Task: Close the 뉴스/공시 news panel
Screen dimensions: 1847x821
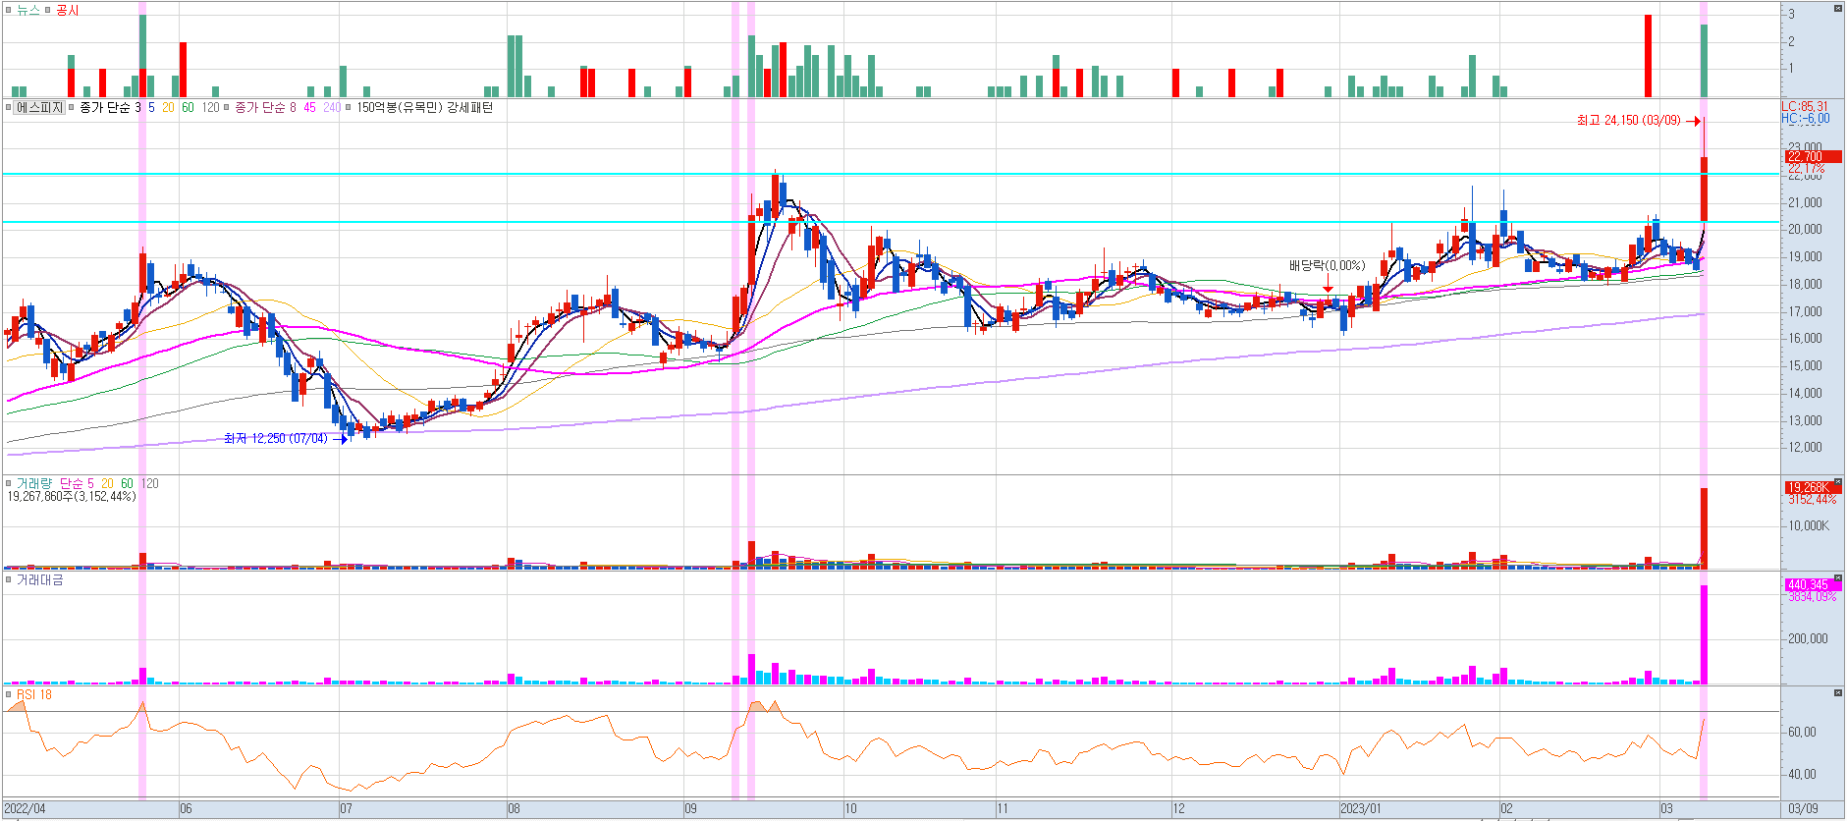Action: coord(1838,9)
